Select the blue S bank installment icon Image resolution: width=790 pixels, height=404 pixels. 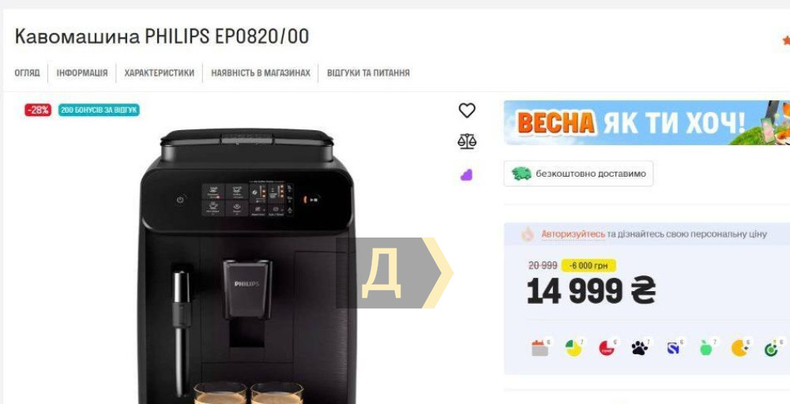pyautogui.click(x=673, y=348)
